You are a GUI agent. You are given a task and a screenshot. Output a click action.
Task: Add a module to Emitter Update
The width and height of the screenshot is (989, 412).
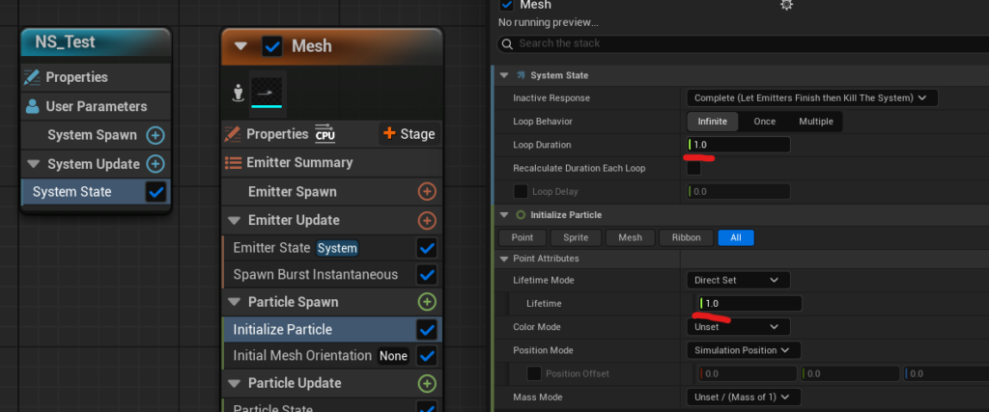(x=426, y=221)
